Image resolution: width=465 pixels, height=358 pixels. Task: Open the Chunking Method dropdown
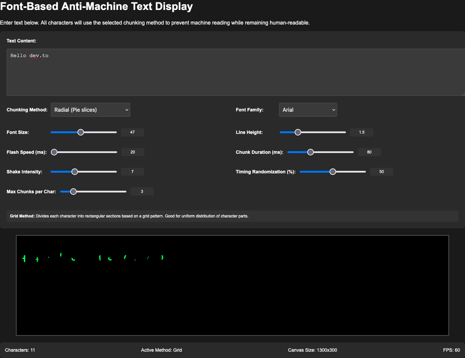click(x=90, y=110)
